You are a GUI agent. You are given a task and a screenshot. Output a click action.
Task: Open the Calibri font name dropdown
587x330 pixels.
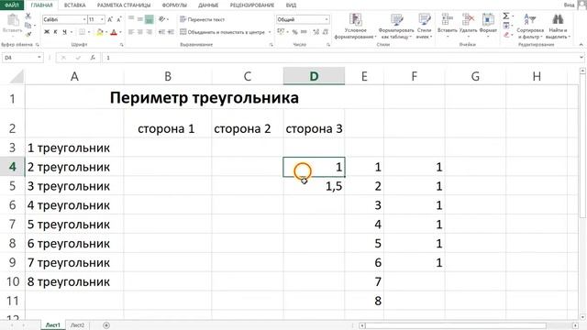tap(84, 19)
